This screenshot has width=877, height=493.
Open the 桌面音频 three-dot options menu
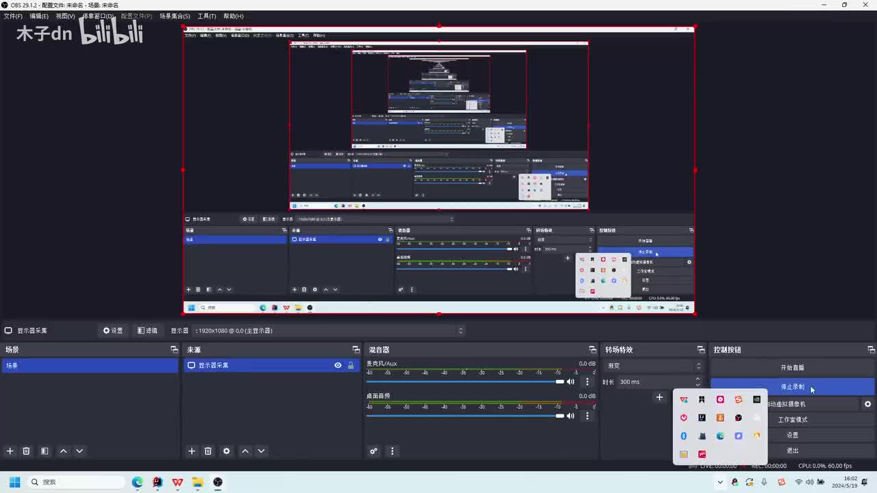[587, 416]
